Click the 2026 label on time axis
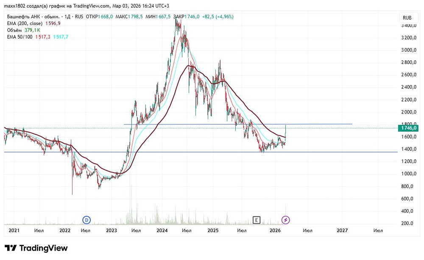The width and height of the screenshot is (424, 260). 275,230
